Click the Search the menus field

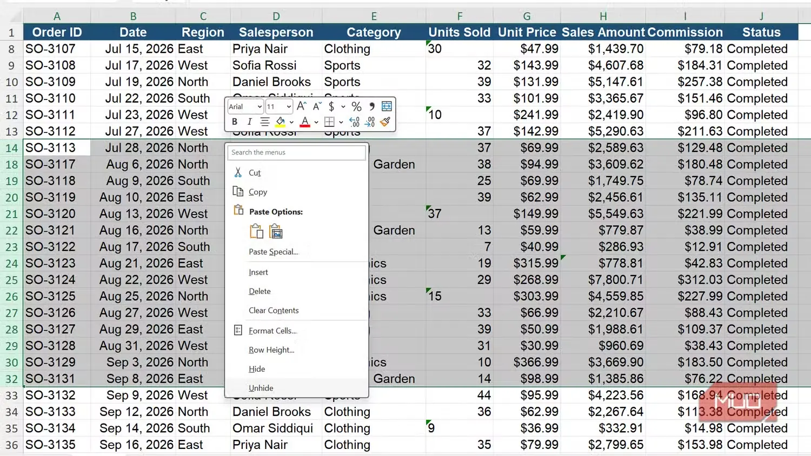tap(296, 152)
